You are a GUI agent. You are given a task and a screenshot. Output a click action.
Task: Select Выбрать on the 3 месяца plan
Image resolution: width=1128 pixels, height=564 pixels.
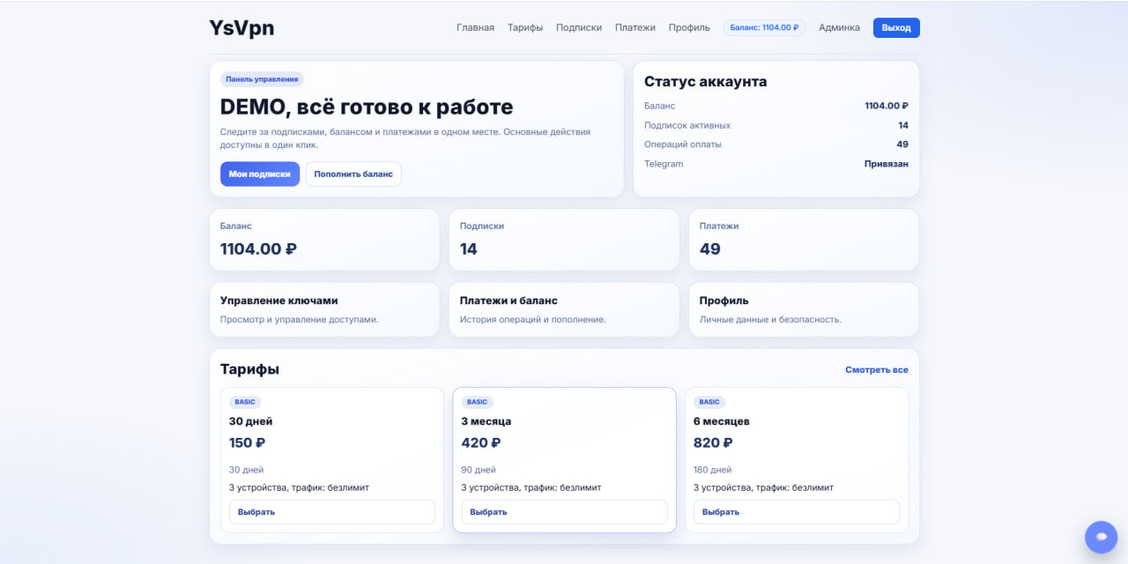tap(564, 511)
